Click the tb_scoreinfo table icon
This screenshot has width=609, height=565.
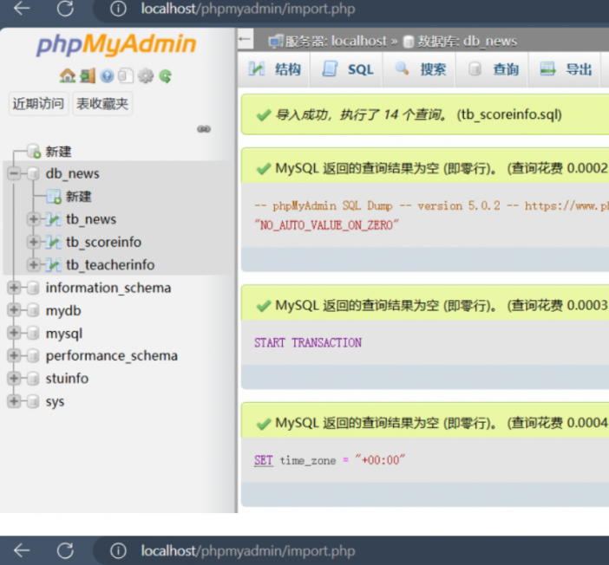pos(53,242)
